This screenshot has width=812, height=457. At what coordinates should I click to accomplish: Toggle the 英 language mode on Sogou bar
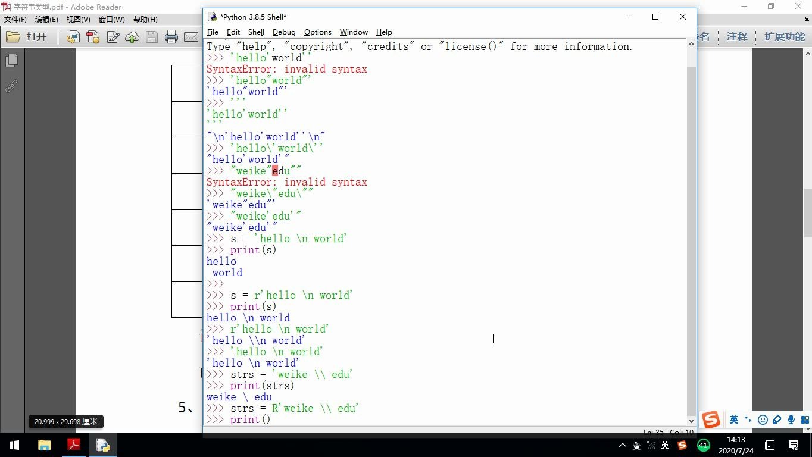tap(734, 420)
